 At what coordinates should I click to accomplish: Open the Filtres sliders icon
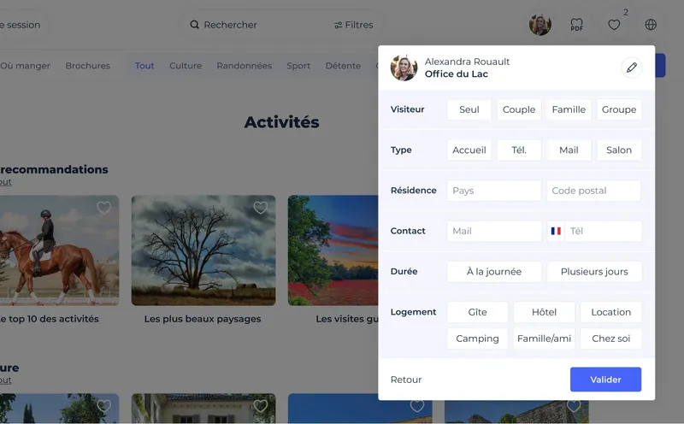338,26
